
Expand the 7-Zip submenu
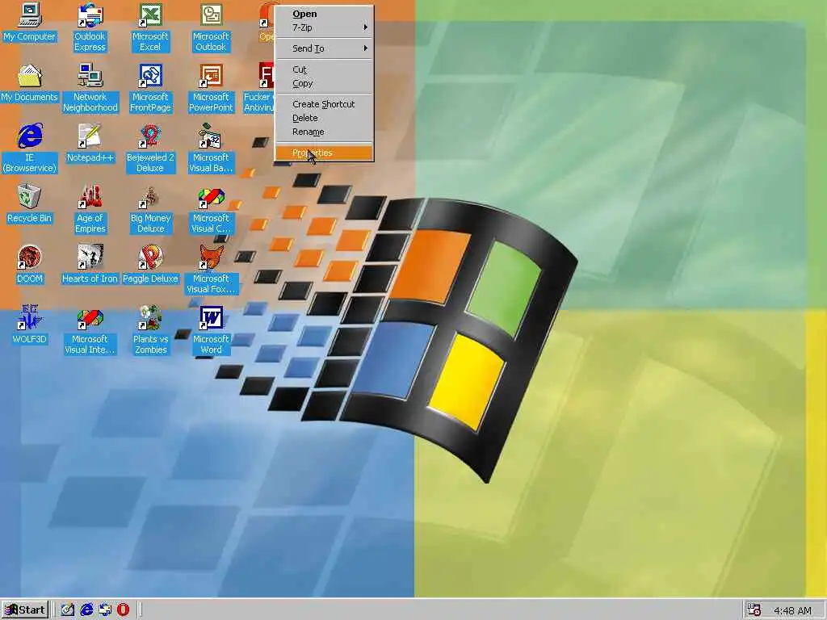click(325, 27)
